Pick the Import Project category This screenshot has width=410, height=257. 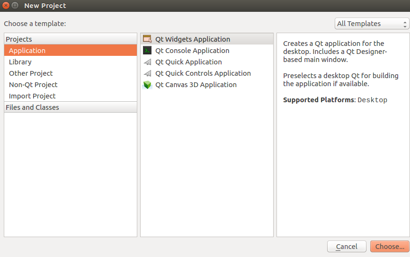32,96
